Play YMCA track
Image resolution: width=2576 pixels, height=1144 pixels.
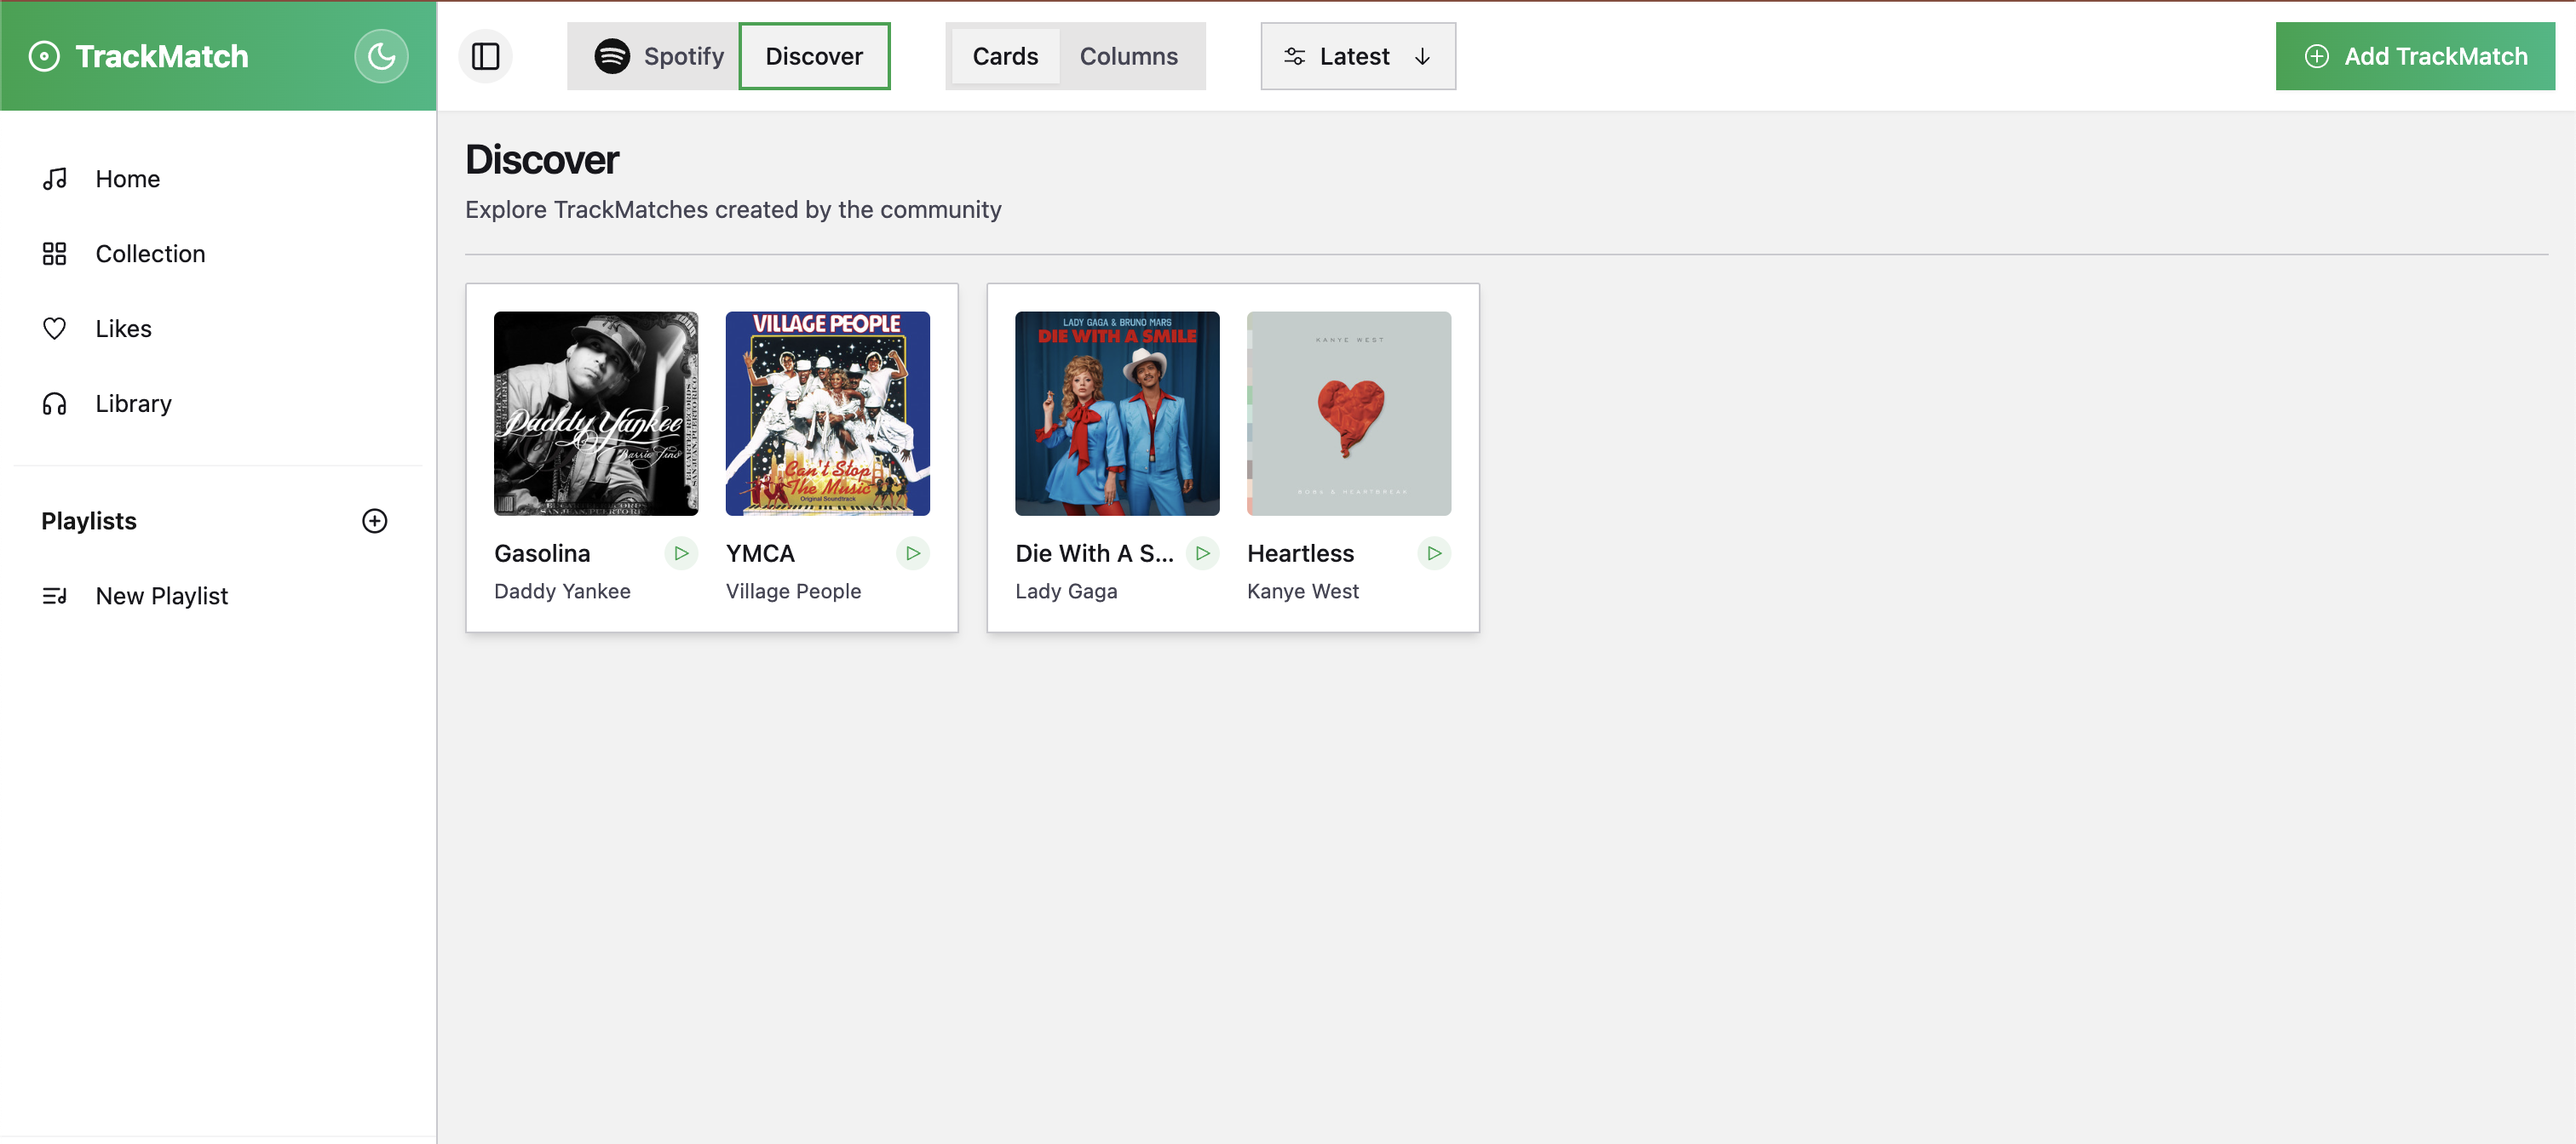[913, 553]
